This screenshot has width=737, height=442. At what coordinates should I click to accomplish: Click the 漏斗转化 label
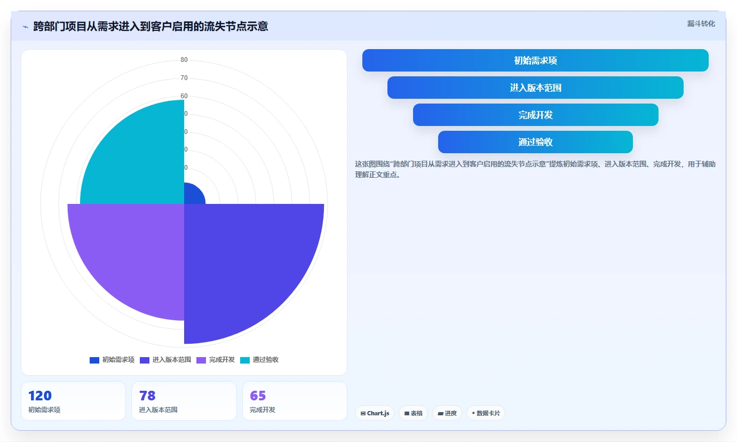(x=701, y=24)
